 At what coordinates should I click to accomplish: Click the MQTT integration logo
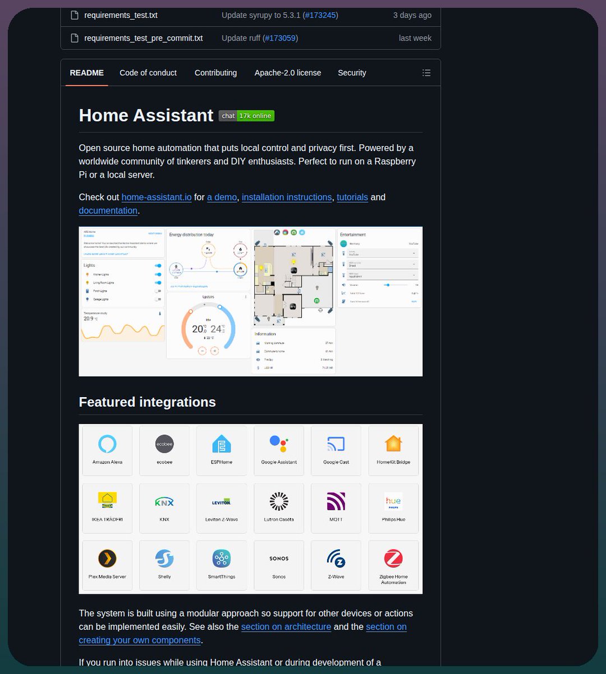pyautogui.click(x=336, y=501)
